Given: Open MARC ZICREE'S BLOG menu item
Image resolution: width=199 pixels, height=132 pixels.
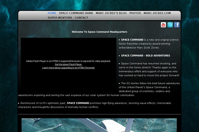Looking at the screenshot, I should point(111,13).
